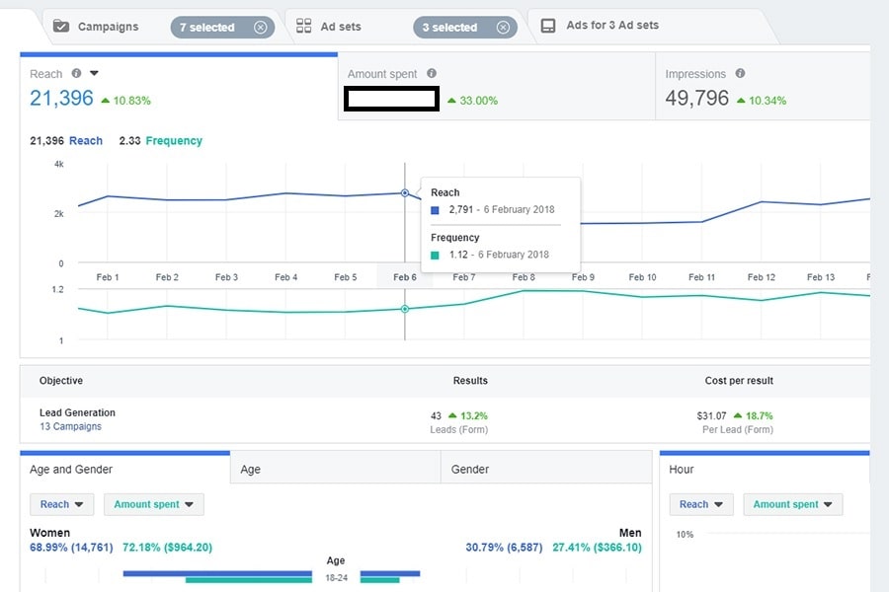Switch to the Gender tab
Image resolution: width=889 pixels, height=592 pixels.
tap(546, 469)
